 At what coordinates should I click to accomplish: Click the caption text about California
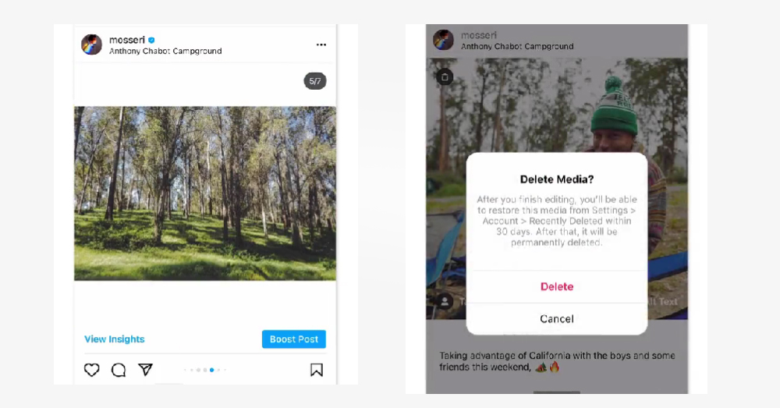(557, 361)
